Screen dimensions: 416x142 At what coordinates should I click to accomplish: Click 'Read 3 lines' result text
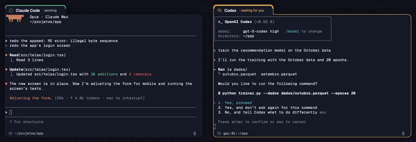(x=30, y=60)
